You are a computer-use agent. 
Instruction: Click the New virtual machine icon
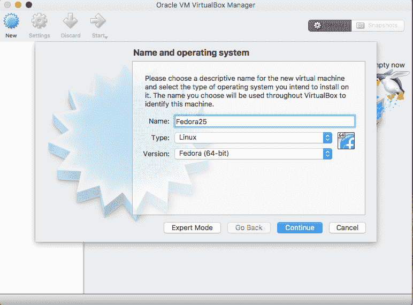pyautogui.click(x=11, y=21)
